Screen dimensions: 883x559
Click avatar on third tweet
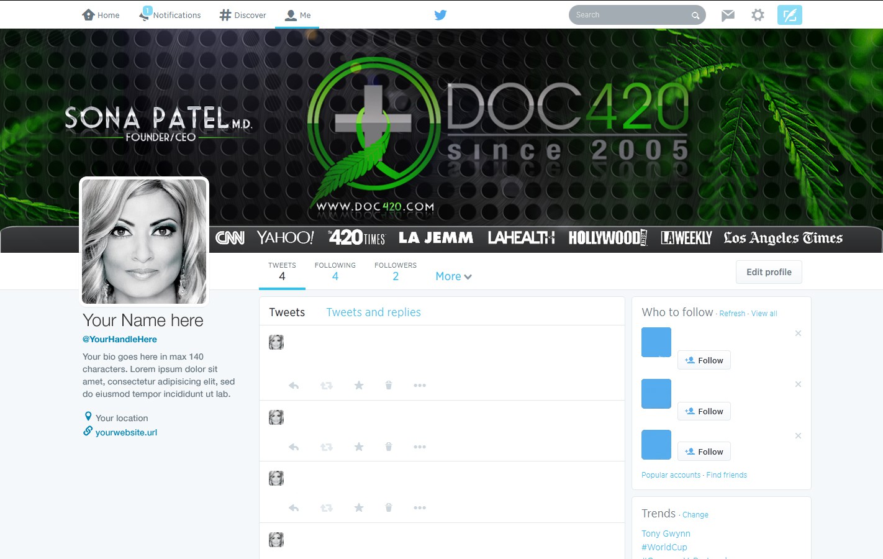tap(276, 478)
